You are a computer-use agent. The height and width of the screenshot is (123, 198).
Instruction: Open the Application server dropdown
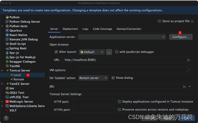click(122, 37)
